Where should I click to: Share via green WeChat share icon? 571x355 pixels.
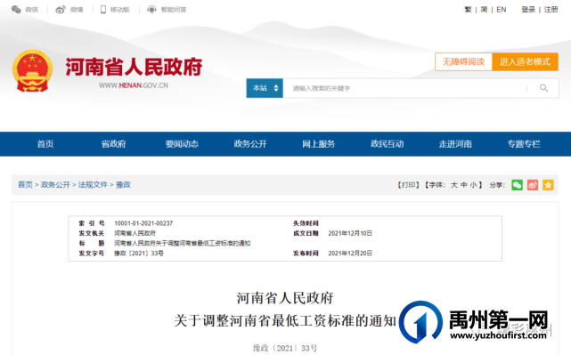(x=517, y=185)
